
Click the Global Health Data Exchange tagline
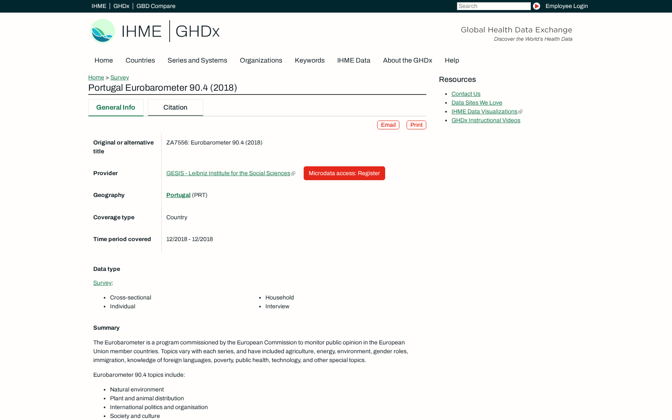pos(517,30)
